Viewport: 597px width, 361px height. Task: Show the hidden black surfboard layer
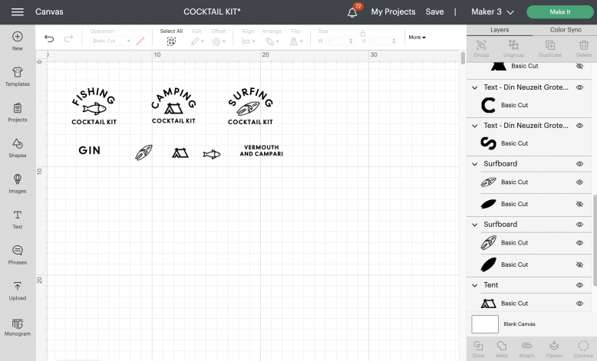click(x=579, y=204)
